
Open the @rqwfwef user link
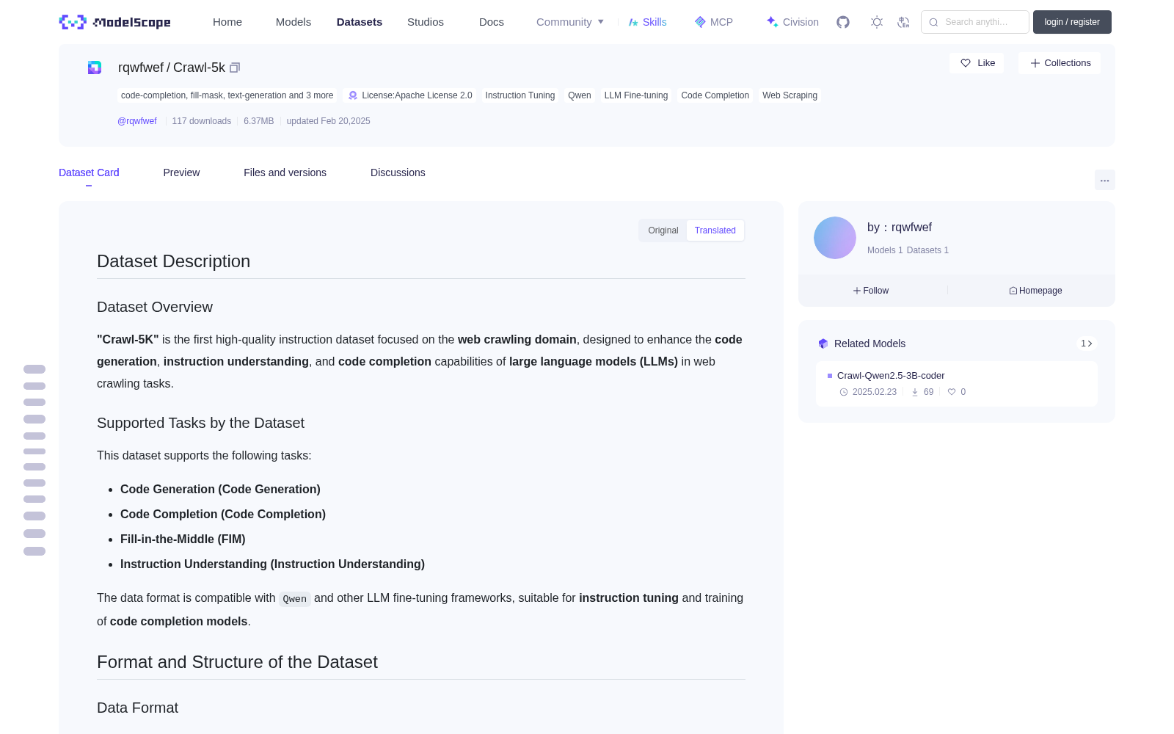pyautogui.click(x=137, y=121)
